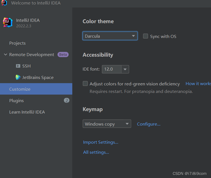The image size is (211, 178).
Task: Collapse the Remote Development section chevron
Action: [x=6, y=54]
